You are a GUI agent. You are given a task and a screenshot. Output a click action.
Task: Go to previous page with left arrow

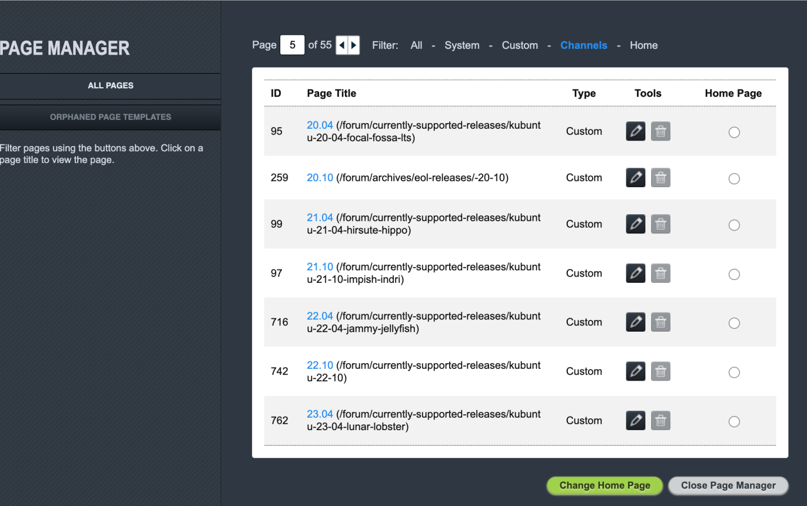pos(342,45)
